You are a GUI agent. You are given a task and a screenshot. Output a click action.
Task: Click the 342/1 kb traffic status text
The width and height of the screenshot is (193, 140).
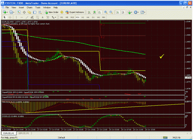(176, 138)
